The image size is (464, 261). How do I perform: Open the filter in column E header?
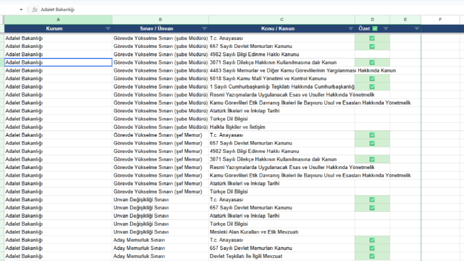tap(417, 29)
